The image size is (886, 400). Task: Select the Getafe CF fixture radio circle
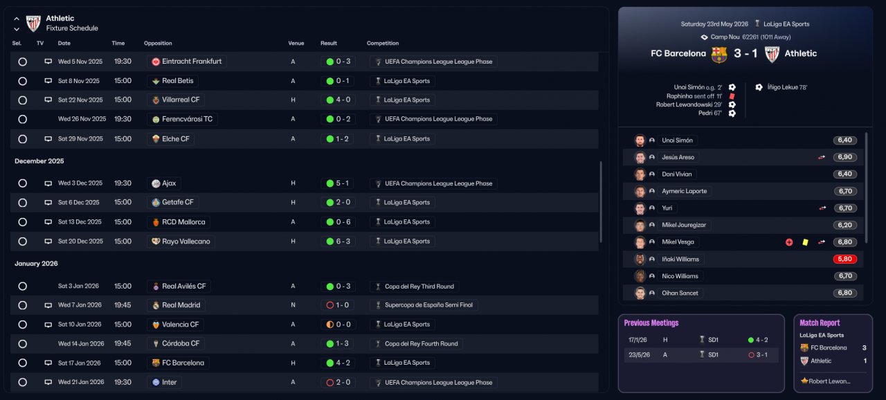pyautogui.click(x=22, y=203)
